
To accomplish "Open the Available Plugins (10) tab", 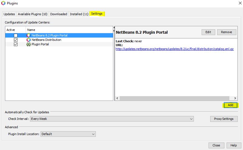I will click(x=32, y=14).
